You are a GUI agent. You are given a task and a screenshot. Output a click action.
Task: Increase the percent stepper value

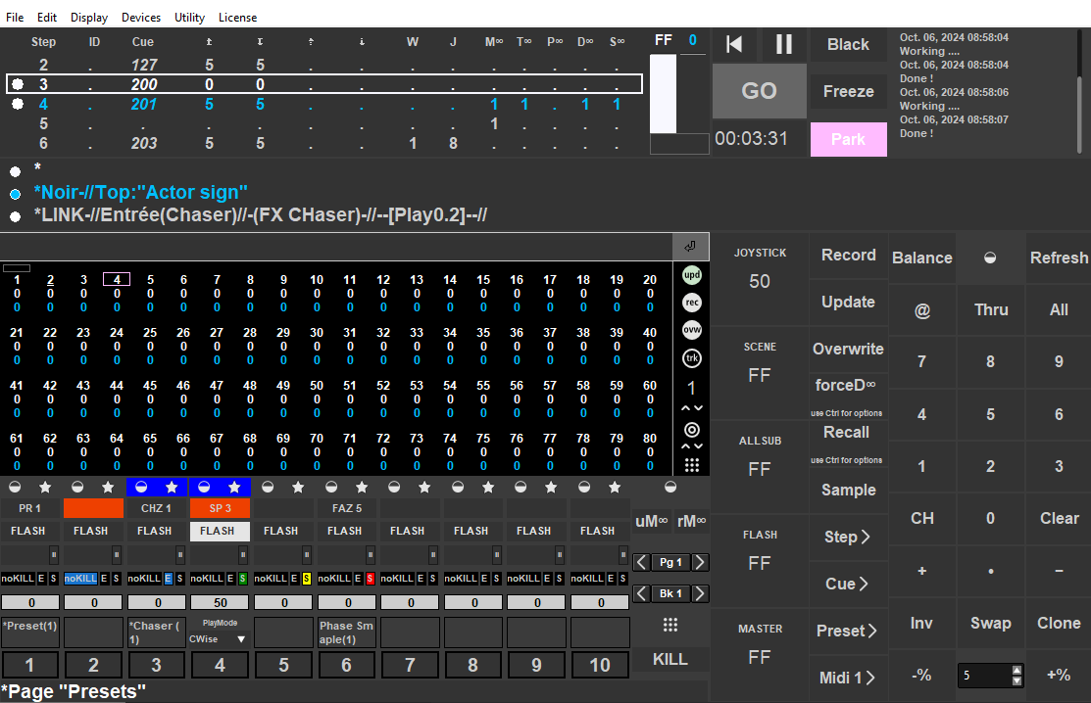coord(1017,670)
